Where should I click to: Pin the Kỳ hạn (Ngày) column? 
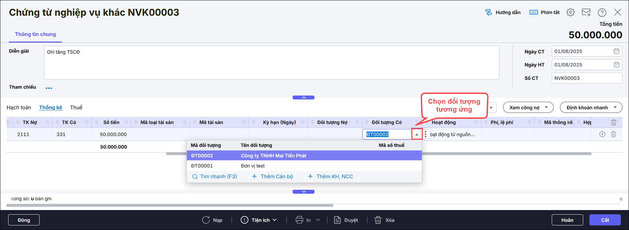[x=254, y=122]
